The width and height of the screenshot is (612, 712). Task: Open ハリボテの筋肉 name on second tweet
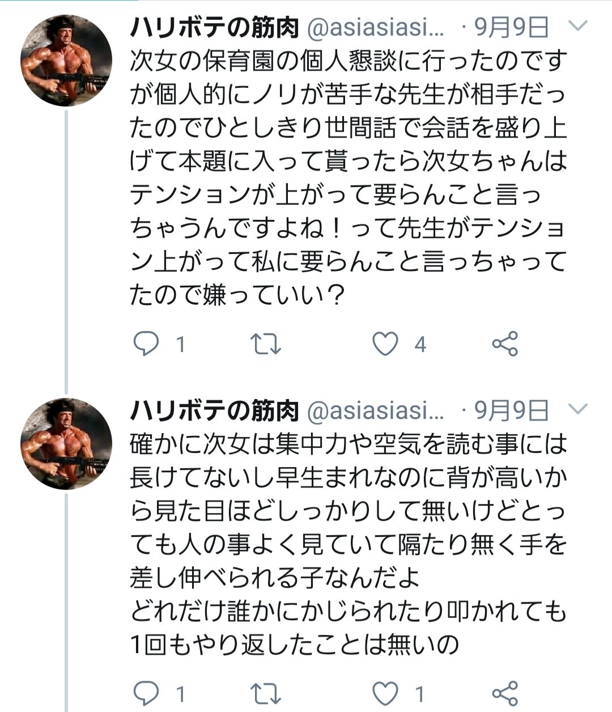[215, 410]
